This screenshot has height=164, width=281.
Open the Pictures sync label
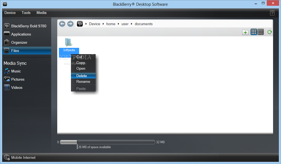pyautogui.click(x=18, y=80)
